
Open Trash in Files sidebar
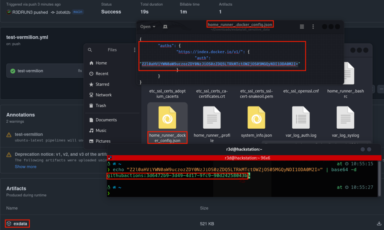click(100, 105)
